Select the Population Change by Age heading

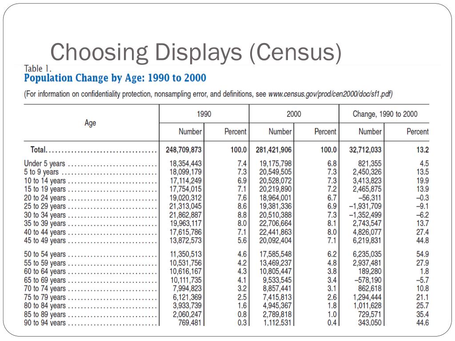115,78
